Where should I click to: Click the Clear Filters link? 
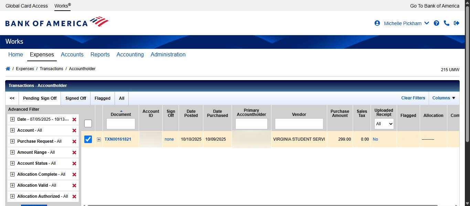click(x=413, y=98)
